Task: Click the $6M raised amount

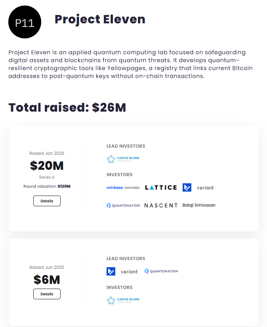Action: pos(47,280)
